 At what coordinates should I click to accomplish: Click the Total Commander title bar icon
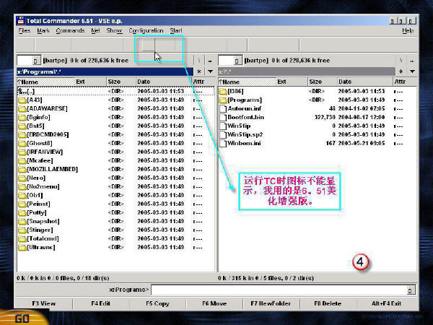click(x=20, y=21)
